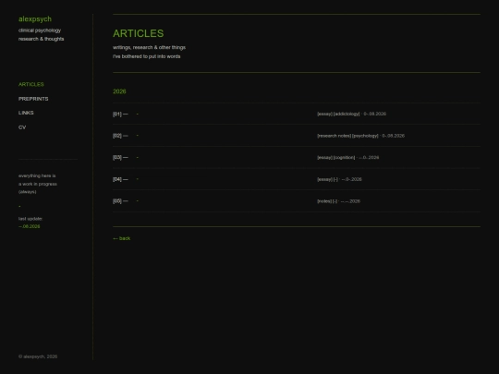Open the CV nav item

pos(22,127)
